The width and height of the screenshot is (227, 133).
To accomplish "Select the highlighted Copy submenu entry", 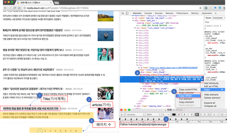I will [x=213, y=90].
